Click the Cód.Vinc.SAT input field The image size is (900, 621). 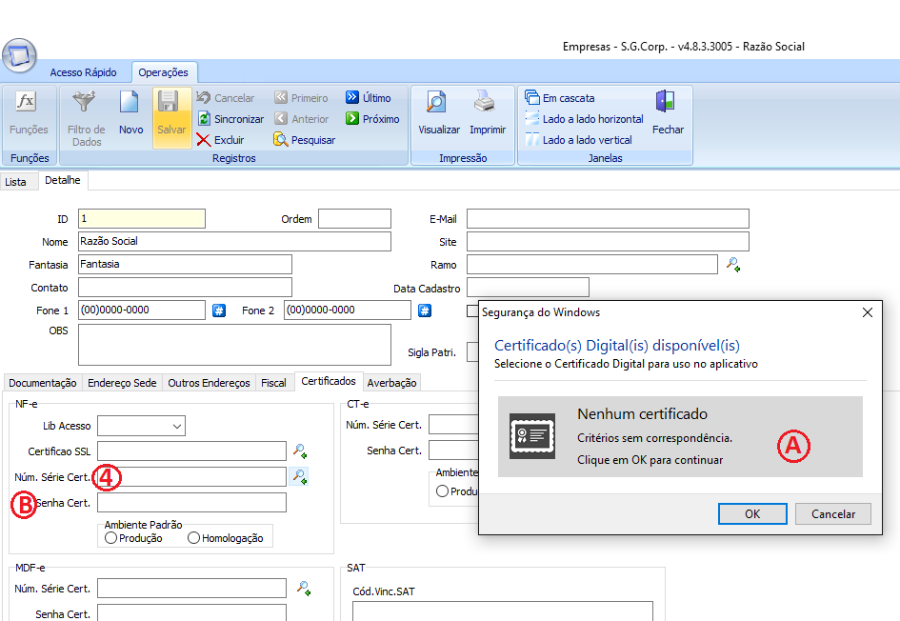(503, 611)
